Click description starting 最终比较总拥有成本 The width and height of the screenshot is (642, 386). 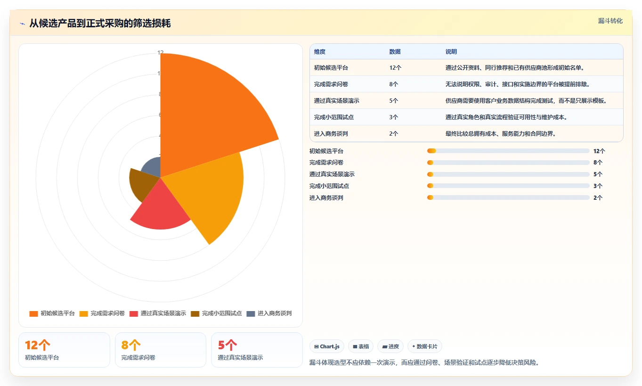click(x=501, y=134)
